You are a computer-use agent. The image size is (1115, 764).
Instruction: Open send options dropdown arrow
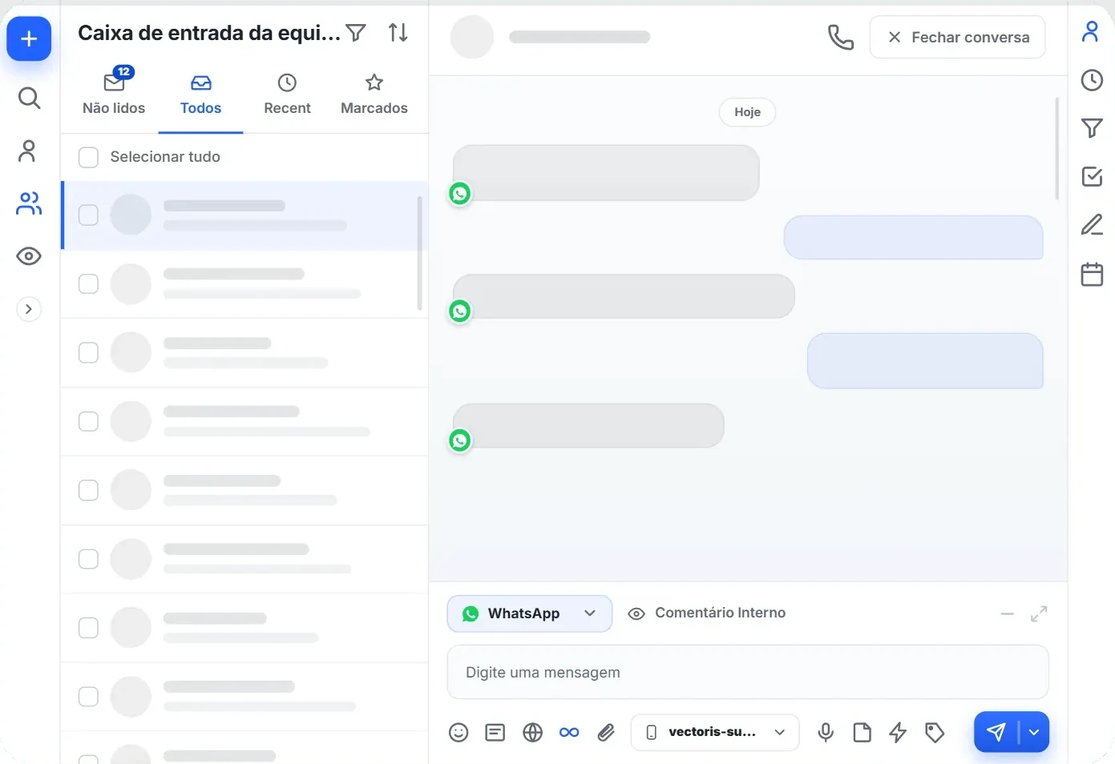[x=1034, y=732]
